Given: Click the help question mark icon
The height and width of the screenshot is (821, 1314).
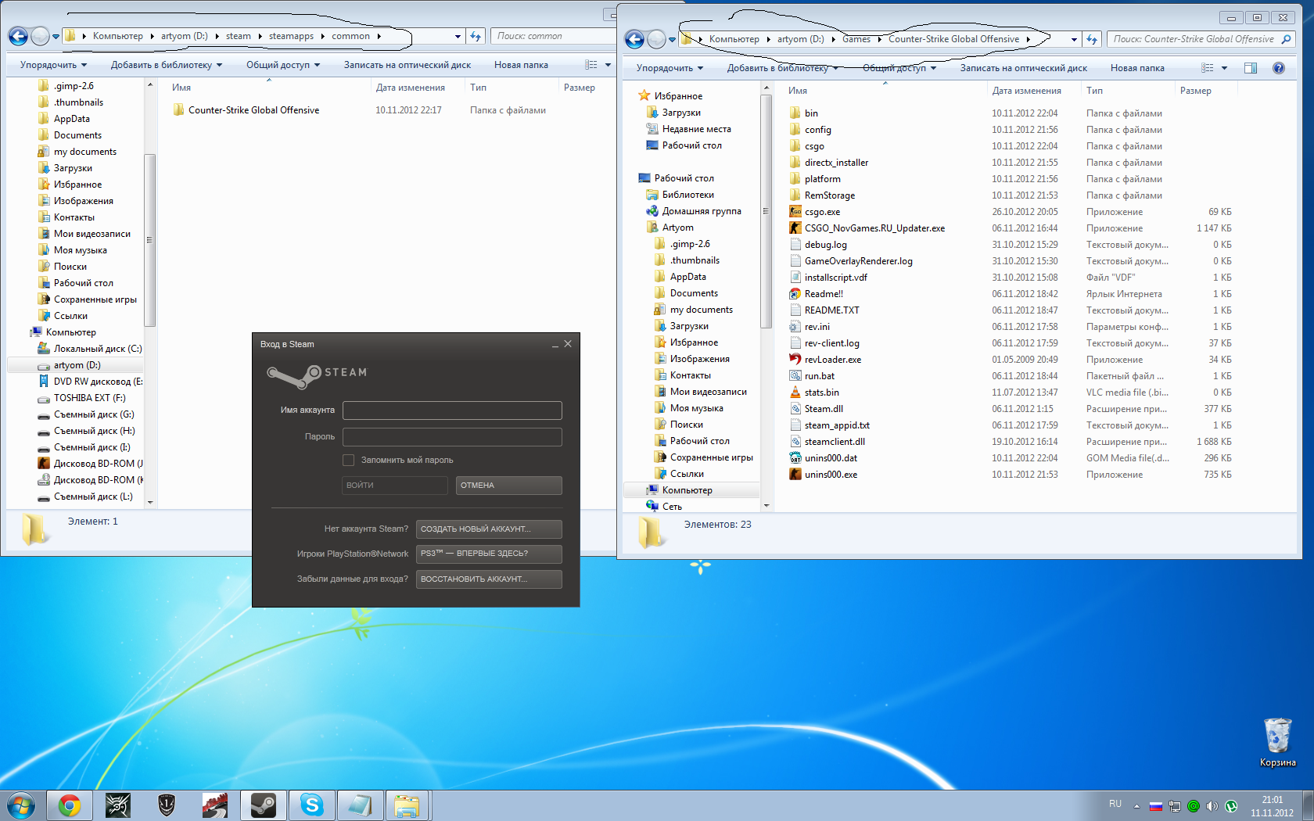Looking at the screenshot, I should point(1278,68).
